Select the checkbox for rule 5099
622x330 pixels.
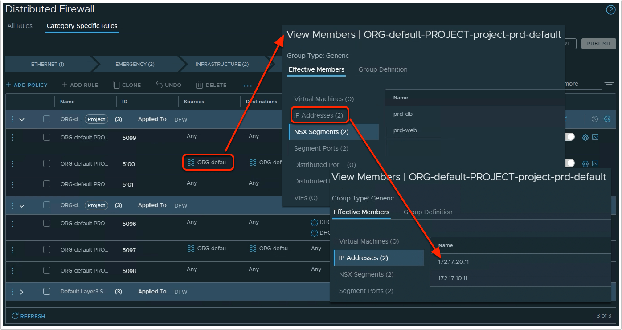pyautogui.click(x=47, y=137)
